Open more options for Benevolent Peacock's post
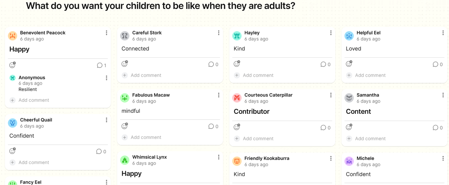Viewport: 449px width, 185px height. point(106,33)
